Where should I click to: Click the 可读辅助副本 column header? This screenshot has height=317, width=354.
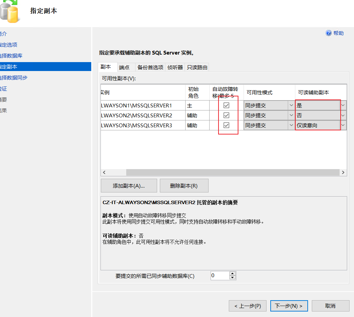pos(321,92)
